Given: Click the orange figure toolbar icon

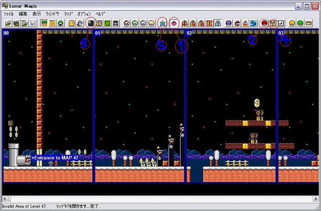Looking at the screenshot, I should pos(245,24).
